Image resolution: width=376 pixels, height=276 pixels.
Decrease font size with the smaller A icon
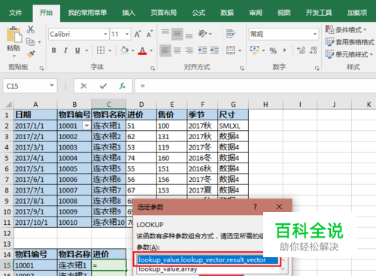[150, 34]
